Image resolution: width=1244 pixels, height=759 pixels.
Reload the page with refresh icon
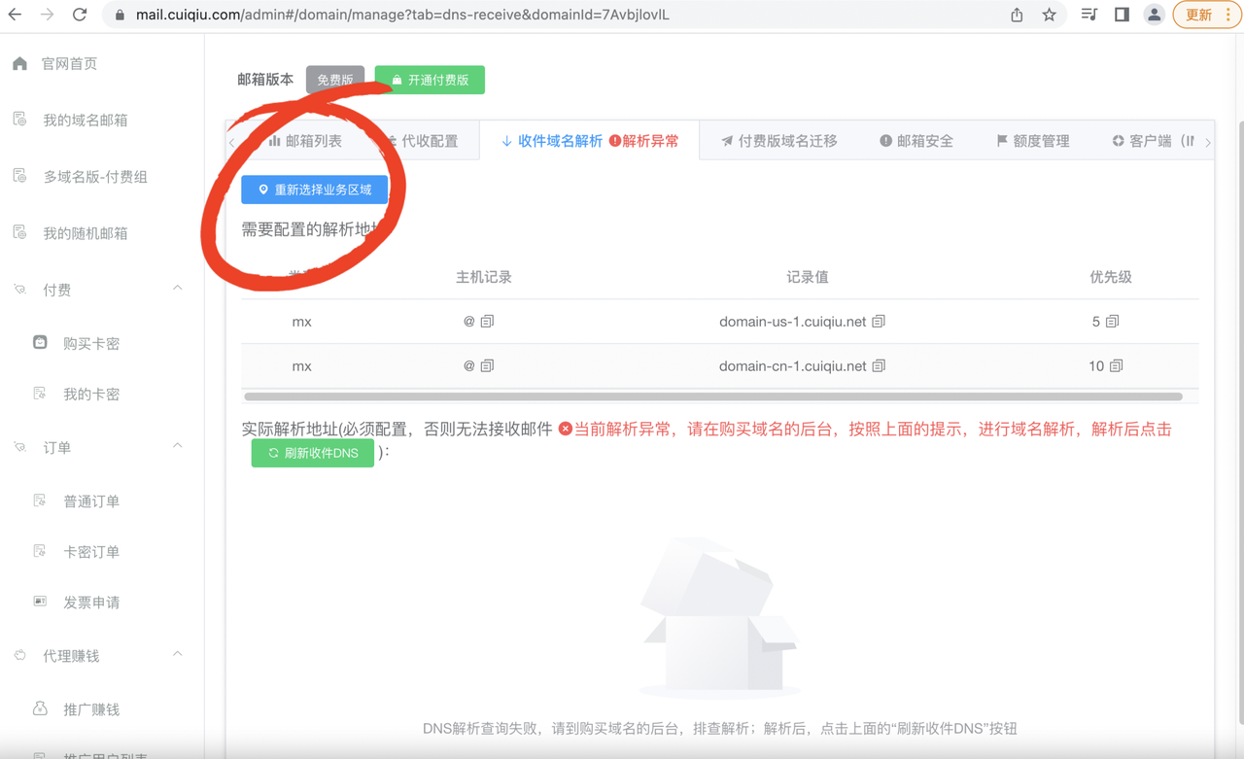pos(80,15)
